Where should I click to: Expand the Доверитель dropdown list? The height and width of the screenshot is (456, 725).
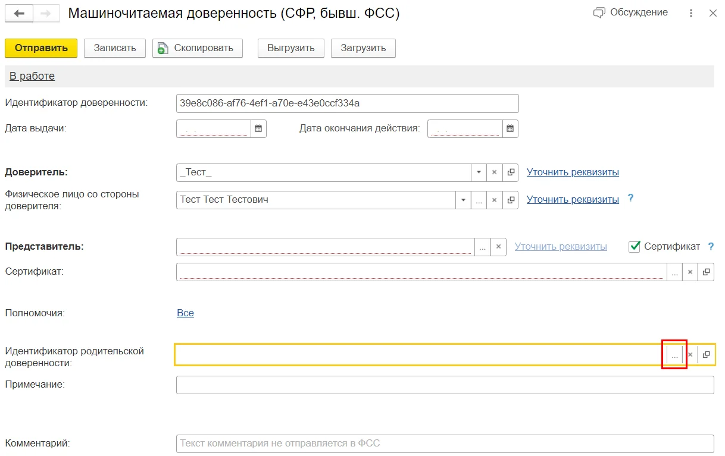pos(479,172)
